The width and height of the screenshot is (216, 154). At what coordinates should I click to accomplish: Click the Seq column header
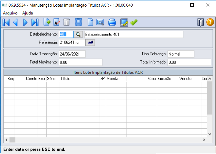coord(9,79)
